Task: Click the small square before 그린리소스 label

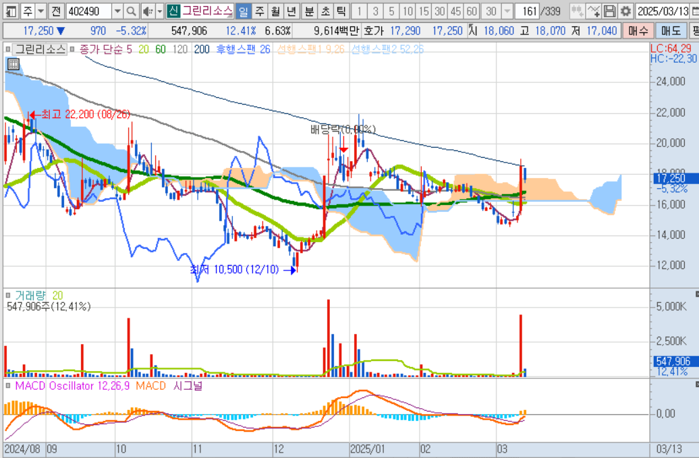Action: 8,49
